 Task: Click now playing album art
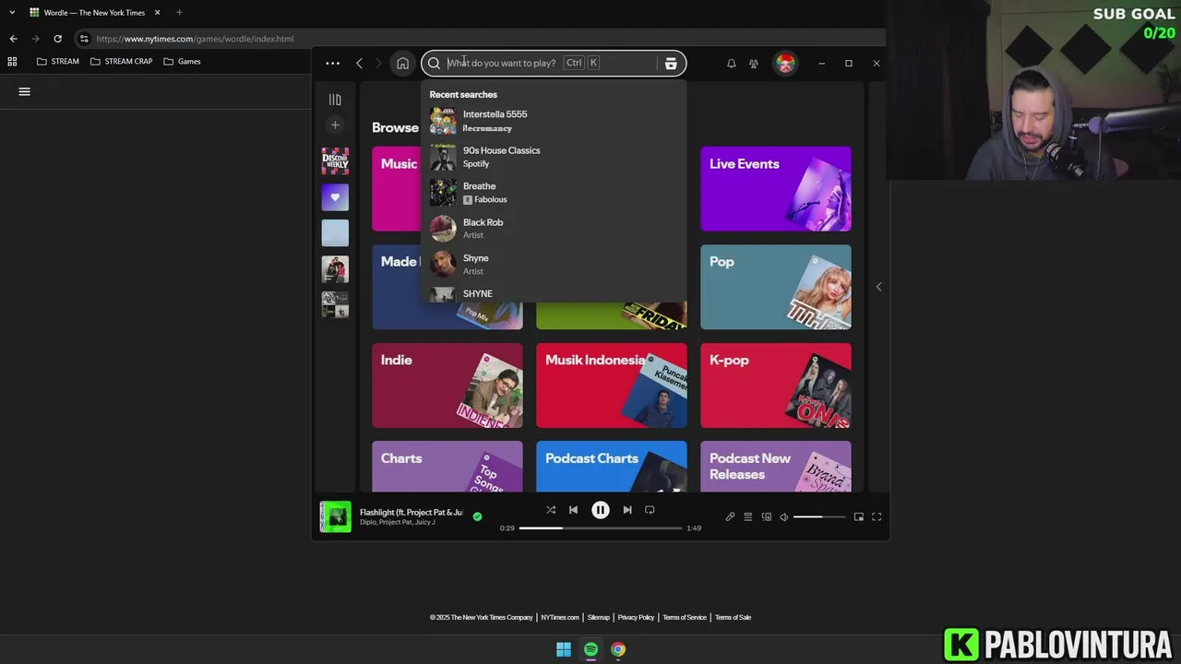pyautogui.click(x=336, y=516)
